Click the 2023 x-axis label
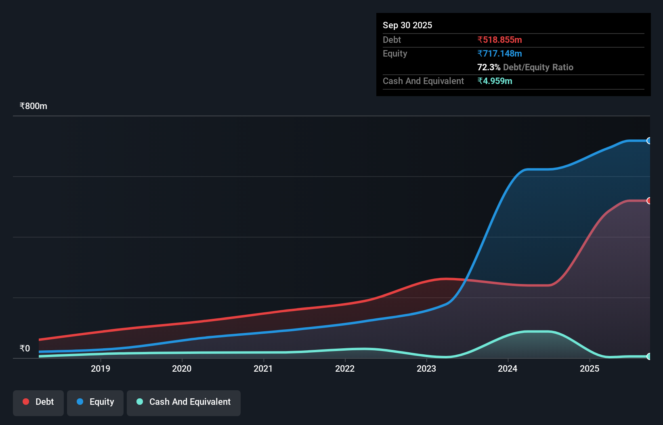This screenshot has height=425, width=663. tap(426, 368)
